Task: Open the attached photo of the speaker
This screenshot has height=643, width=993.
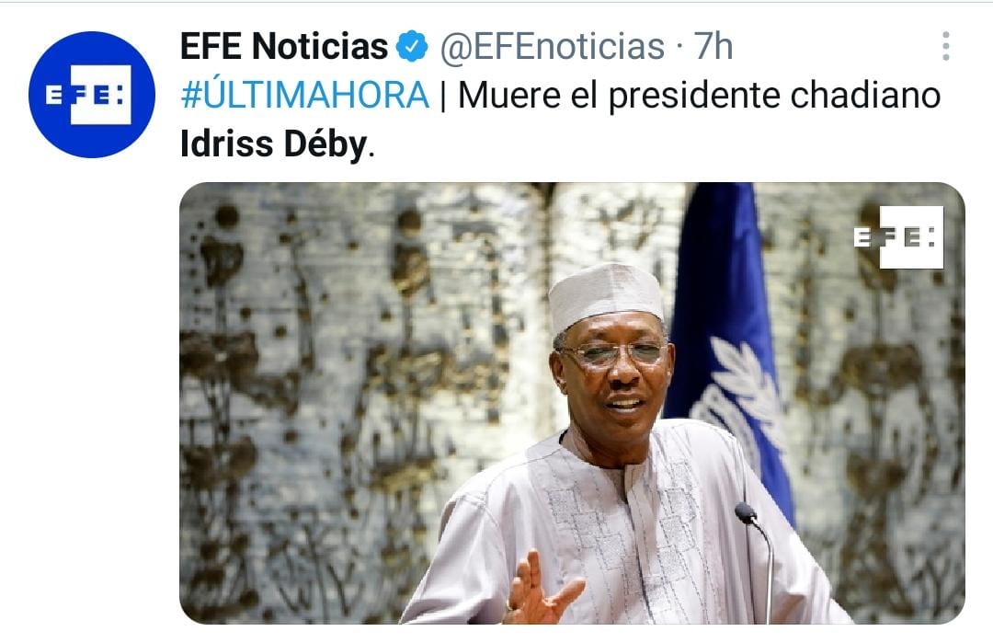Action: tap(572, 403)
